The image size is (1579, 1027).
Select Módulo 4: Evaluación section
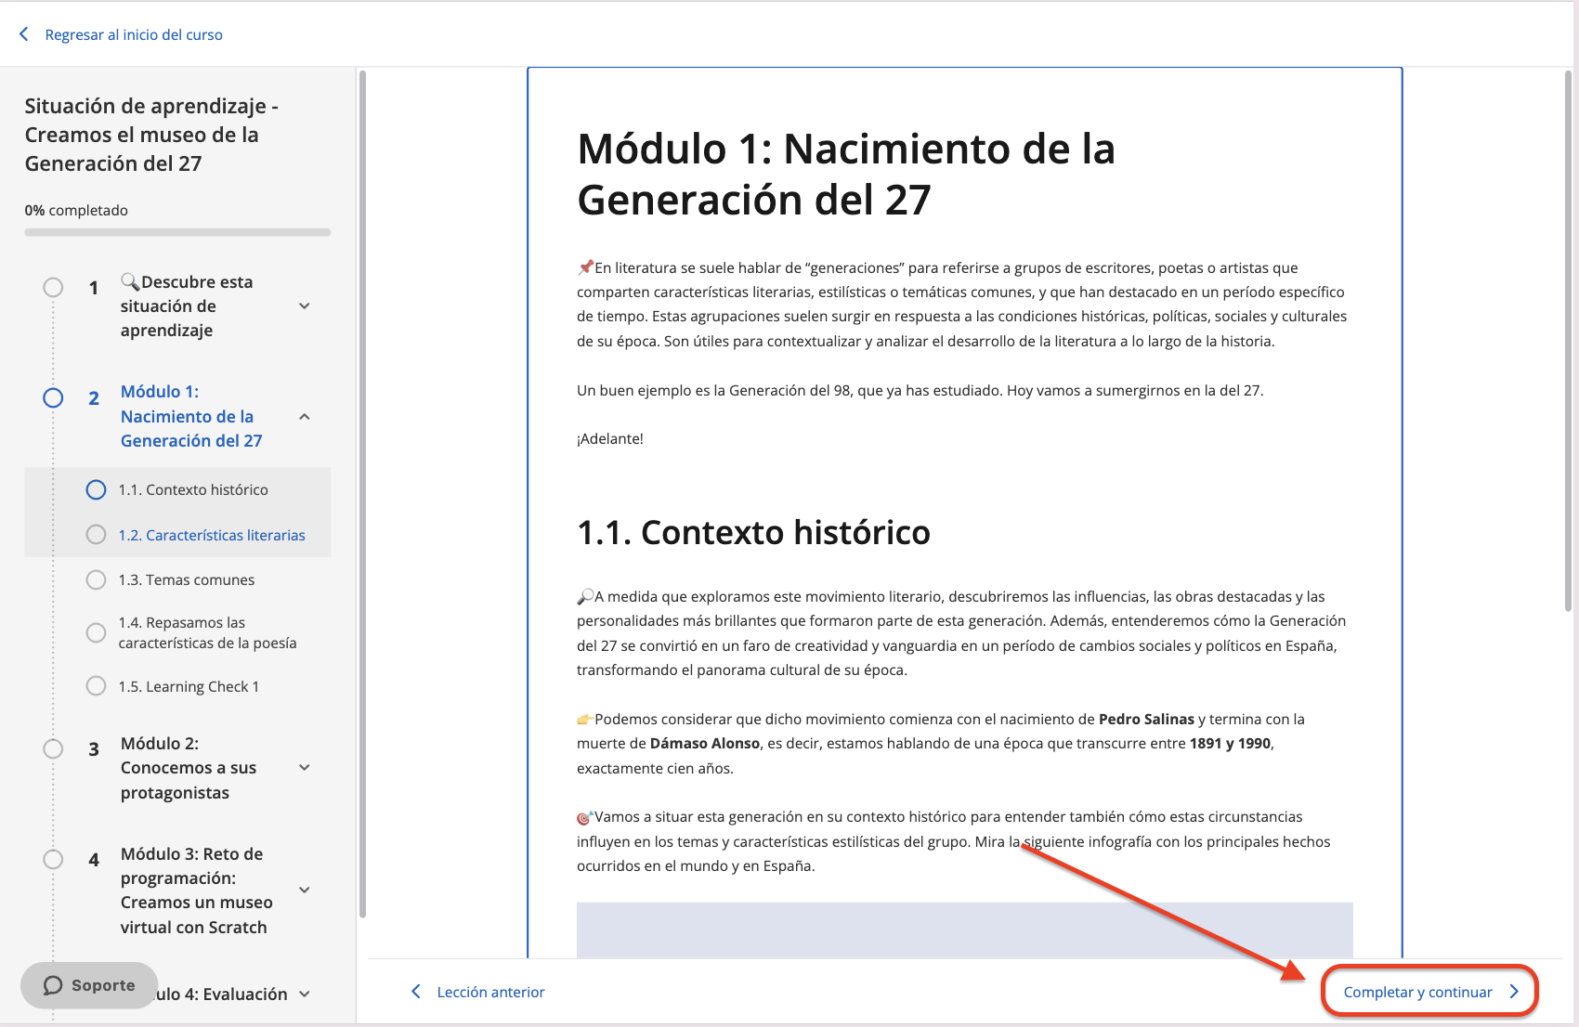pyautogui.click(x=223, y=994)
